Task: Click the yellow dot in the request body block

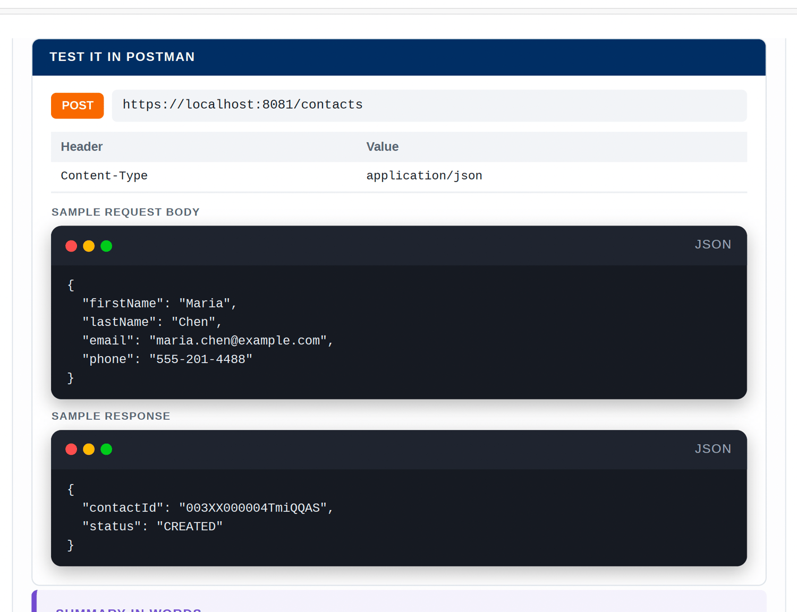Action: point(89,246)
